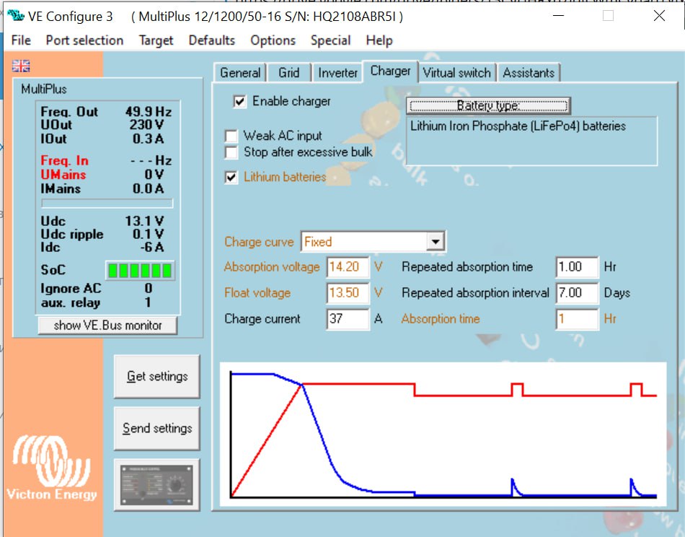Open the Special menu
This screenshot has width=685, height=537.
tap(330, 40)
